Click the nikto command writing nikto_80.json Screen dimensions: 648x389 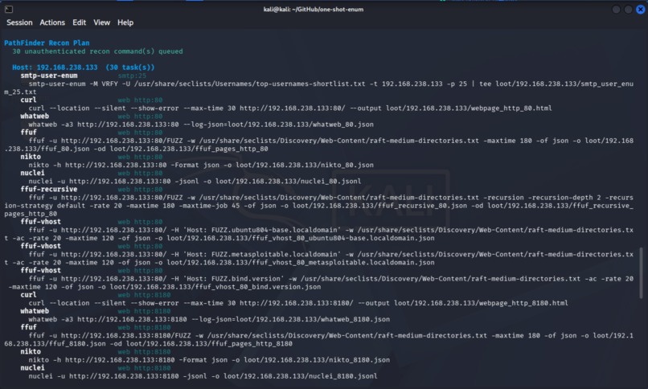click(x=201, y=165)
